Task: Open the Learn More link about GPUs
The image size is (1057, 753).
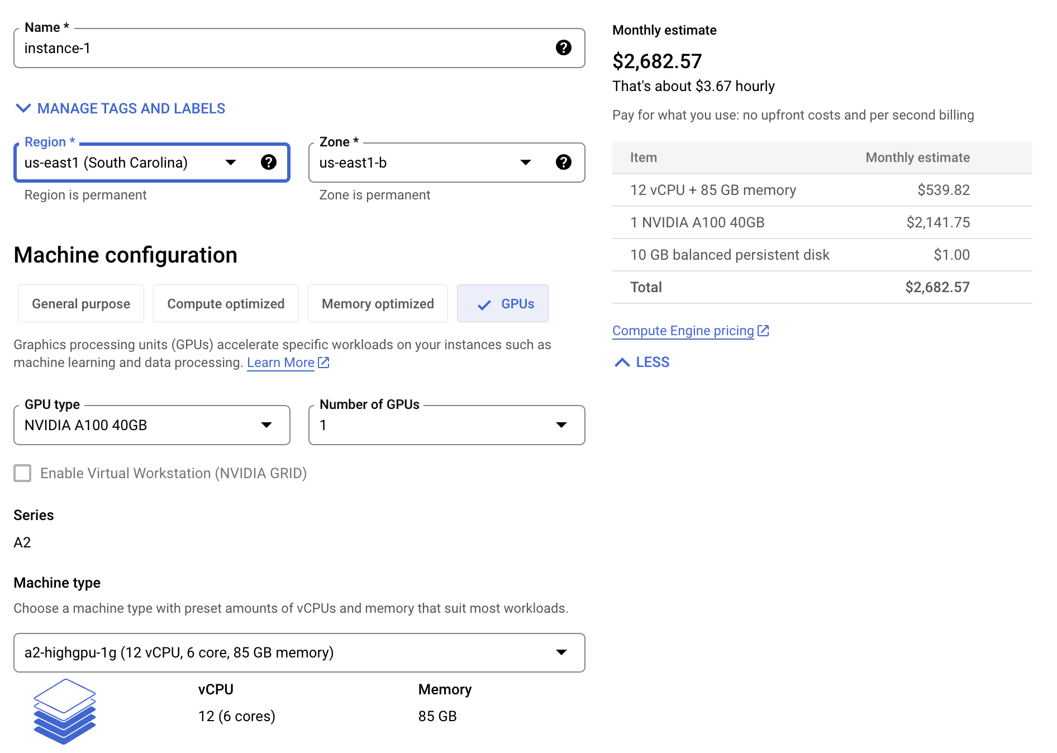Action: [x=280, y=363]
